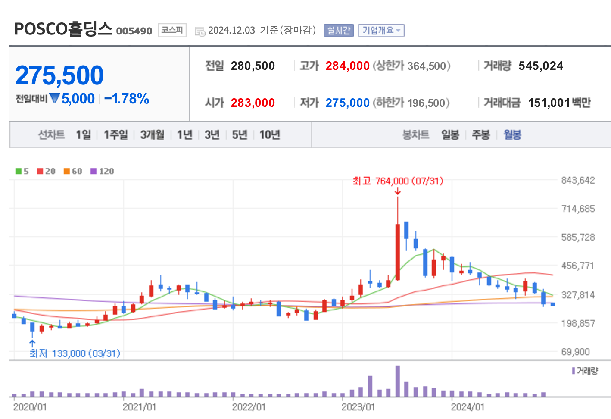Click the green 5-period moving average swatch

[19, 171]
